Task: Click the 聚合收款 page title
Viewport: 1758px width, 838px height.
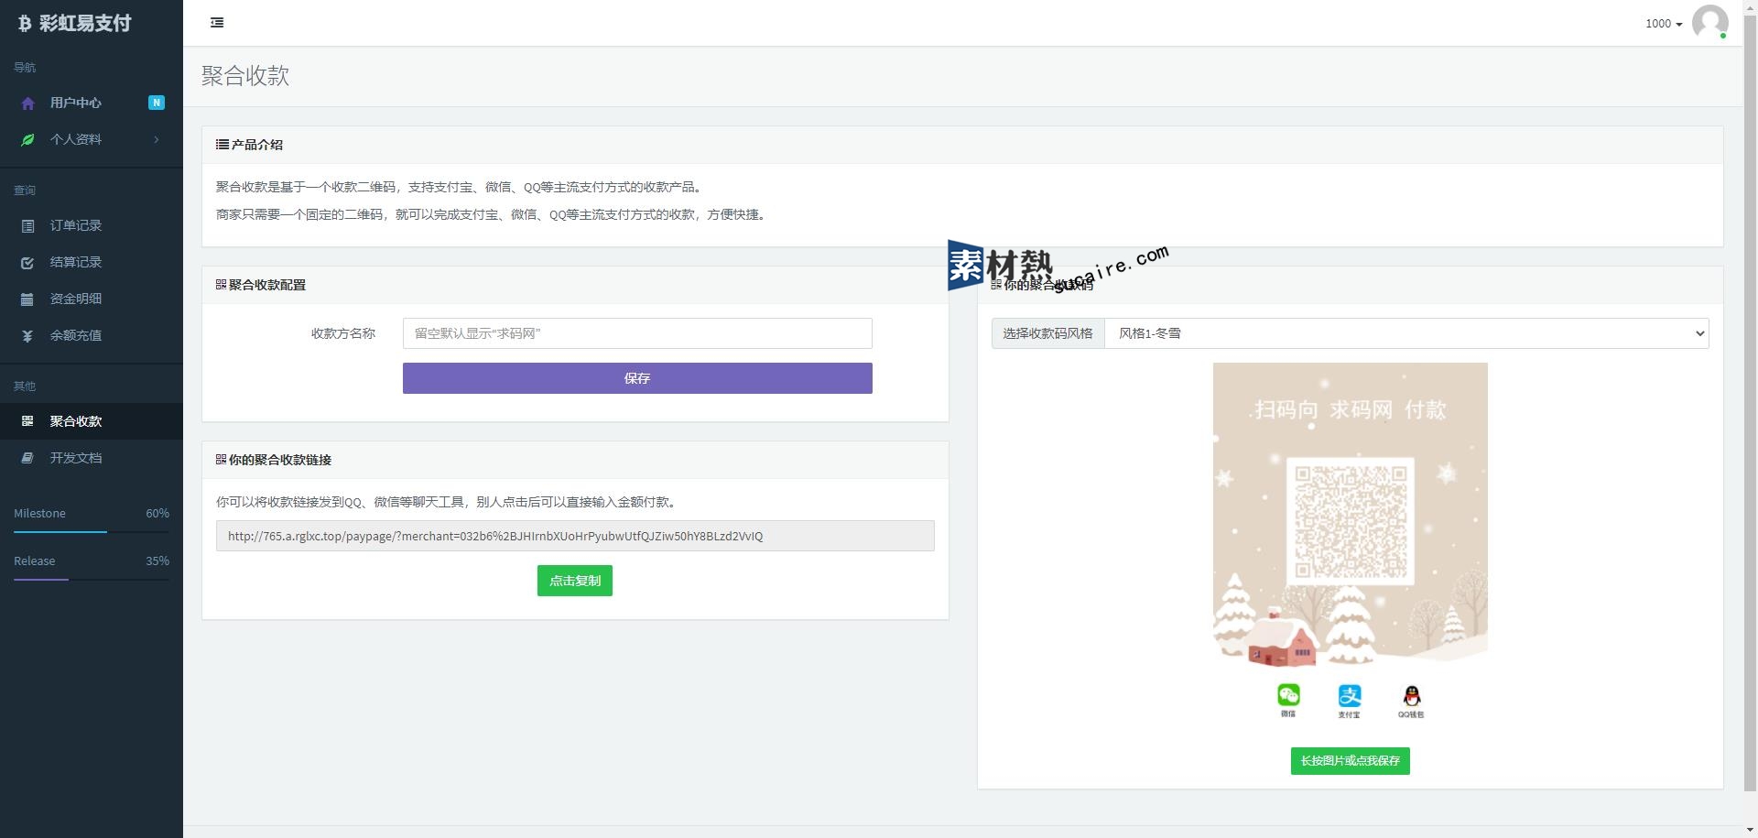Action: (x=245, y=76)
